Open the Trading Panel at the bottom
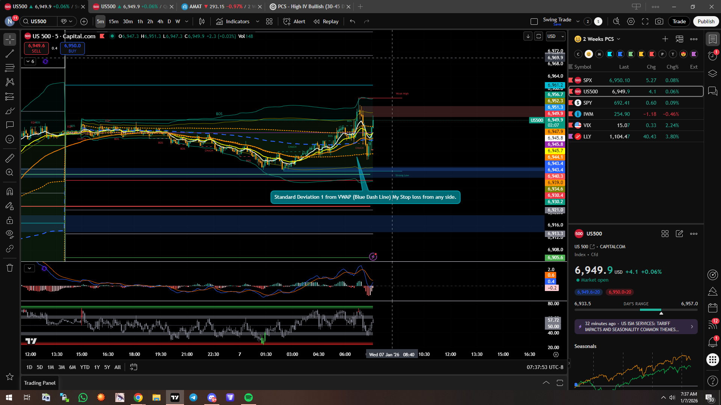The height and width of the screenshot is (405, 721). point(39,383)
